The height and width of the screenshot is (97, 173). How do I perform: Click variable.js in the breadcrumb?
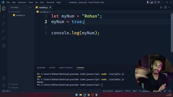tap(44, 12)
